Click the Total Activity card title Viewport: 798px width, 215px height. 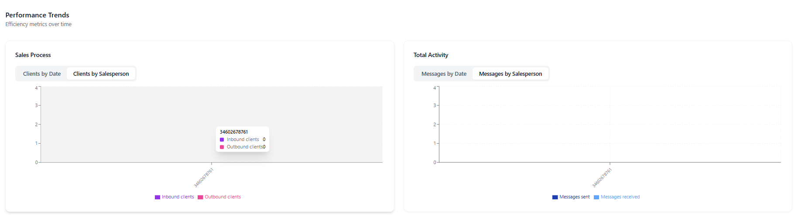pos(431,55)
